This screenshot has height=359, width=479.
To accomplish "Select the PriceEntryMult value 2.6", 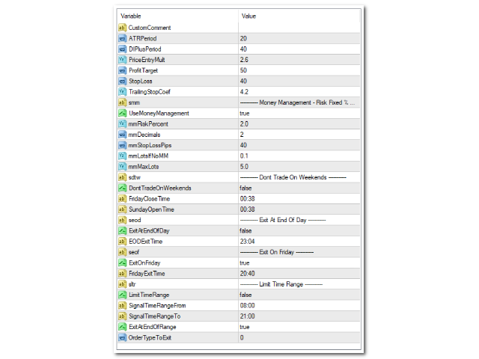I will pos(244,60).
